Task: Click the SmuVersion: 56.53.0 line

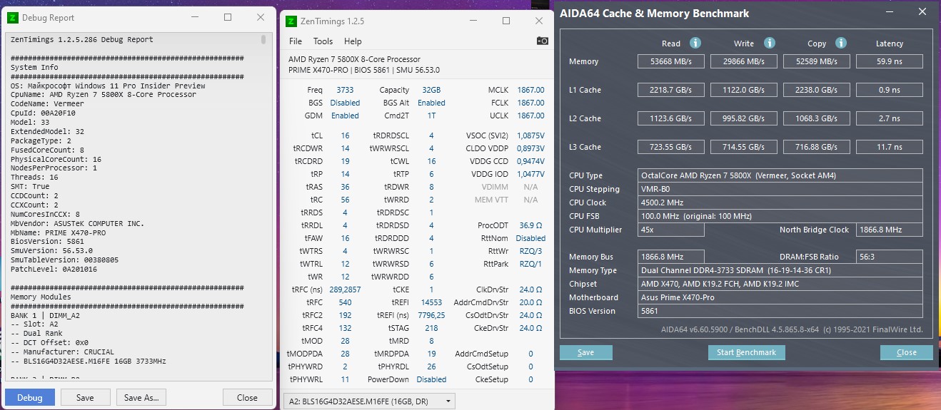Action: pos(51,251)
